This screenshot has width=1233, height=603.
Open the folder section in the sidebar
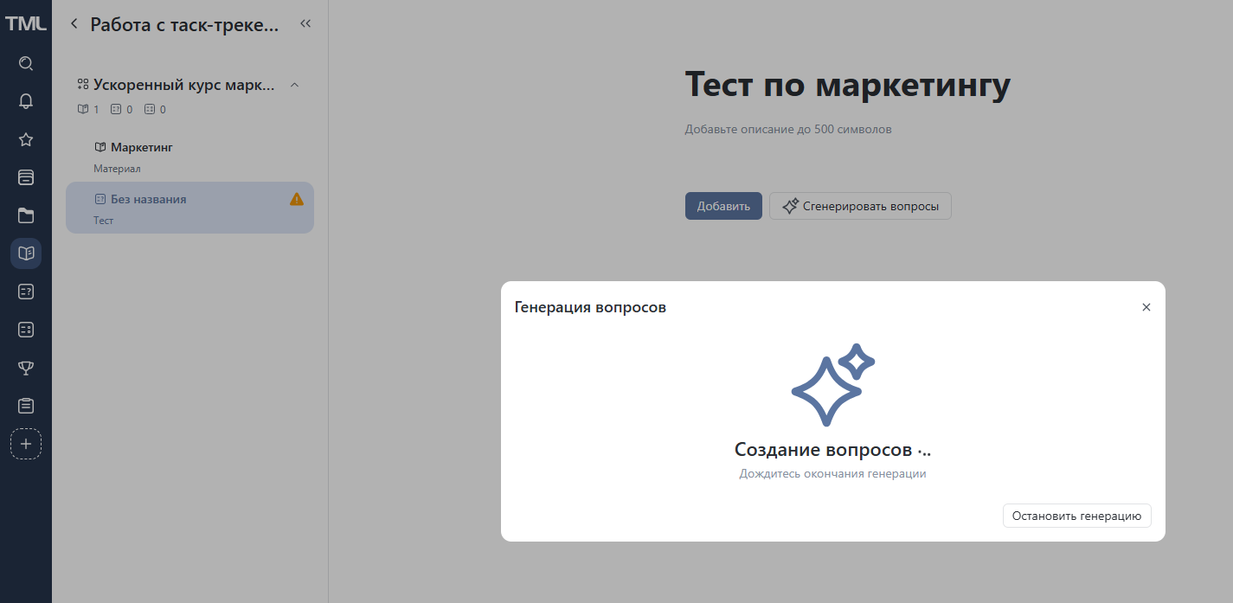[26, 215]
